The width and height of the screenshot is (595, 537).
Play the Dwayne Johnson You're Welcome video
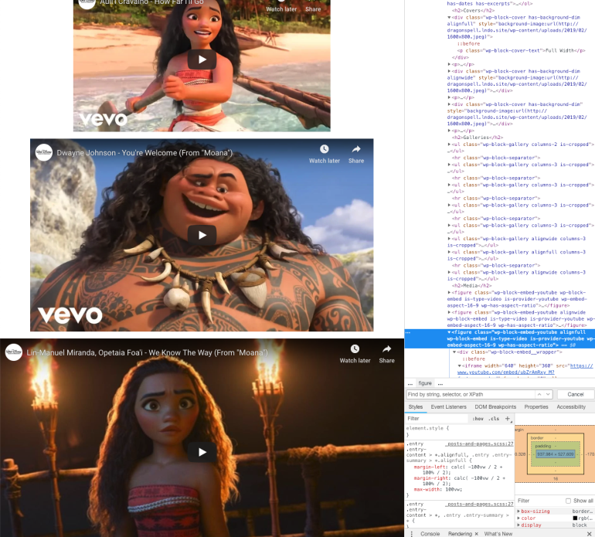coord(202,235)
